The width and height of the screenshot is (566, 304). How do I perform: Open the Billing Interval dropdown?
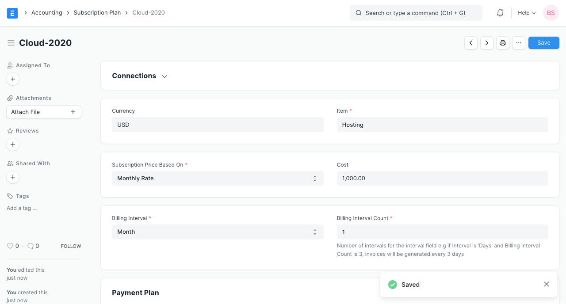click(x=217, y=232)
